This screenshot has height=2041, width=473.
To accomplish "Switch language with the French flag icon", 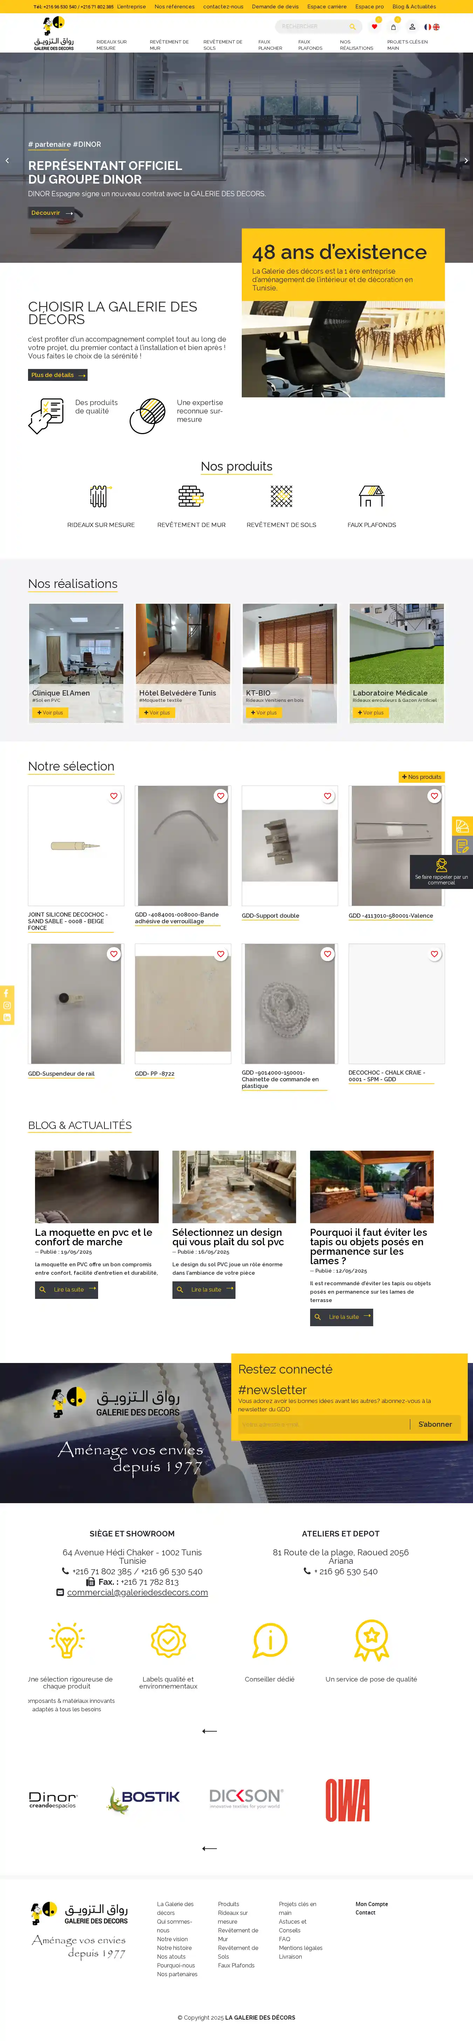I will click(428, 27).
